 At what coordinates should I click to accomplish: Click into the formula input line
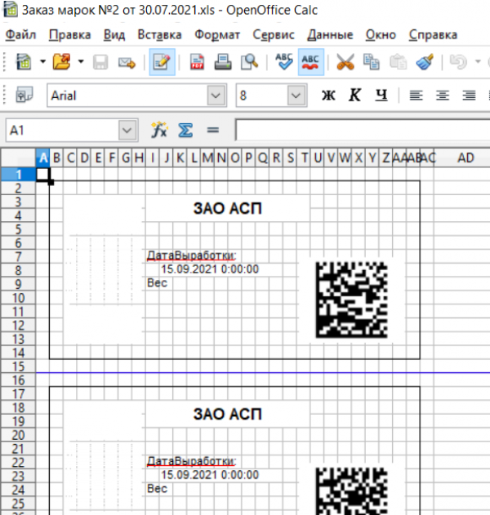[x=363, y=131]
